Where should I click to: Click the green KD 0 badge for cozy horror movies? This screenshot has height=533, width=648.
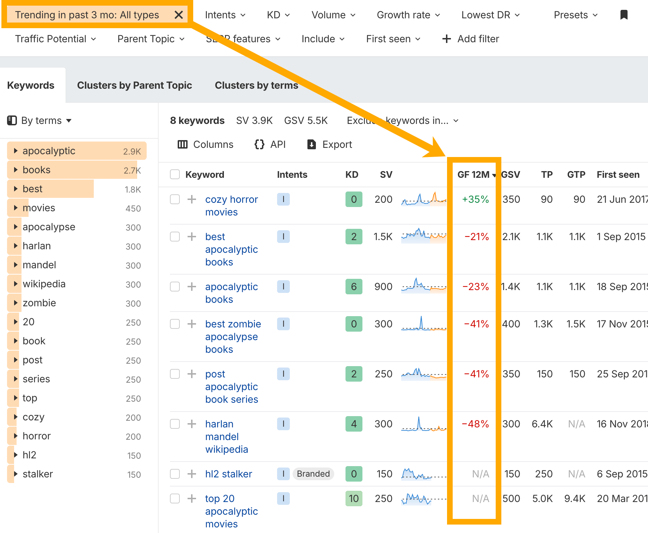coord(354,200)
